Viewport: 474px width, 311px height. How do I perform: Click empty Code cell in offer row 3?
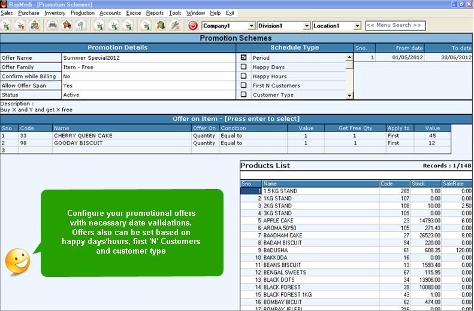(35, 150)
